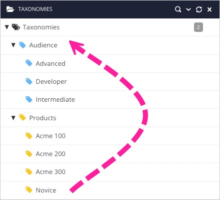This screenshot has width=220, height=200.
Task: Open the chevron dropdown in the panel header
Action: pos(188,9)
